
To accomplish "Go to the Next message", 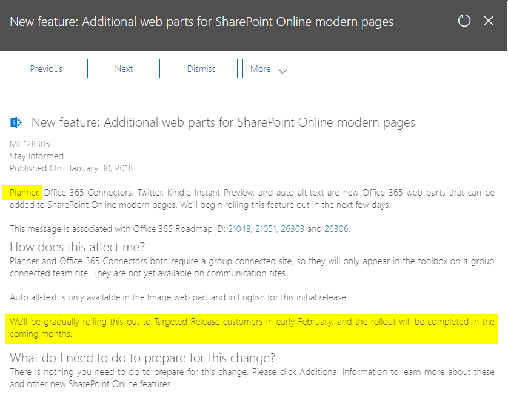I will coord(124,68).
